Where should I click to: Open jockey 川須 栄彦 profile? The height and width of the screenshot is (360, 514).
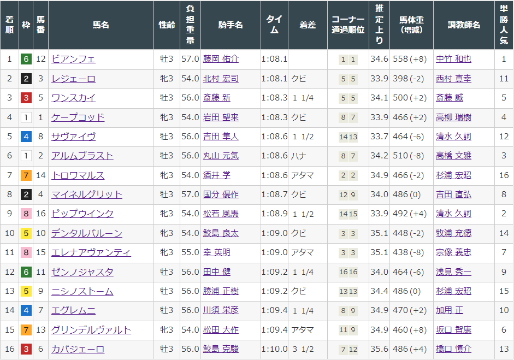[x=221, y=310]
